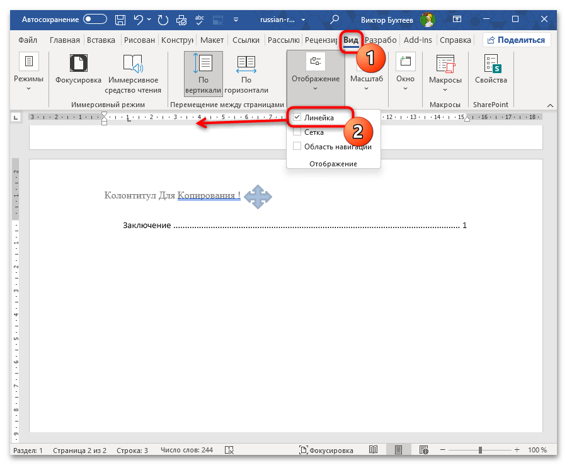Expand the Режимы views dropdown
Viewport: 567px width, 465px height.
coord(28,72)
